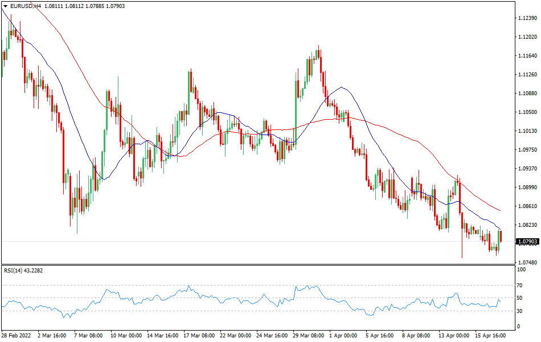Click the current price label 1.07903
541x342 pixels.
pyautogui.click(x=527, y=242)
